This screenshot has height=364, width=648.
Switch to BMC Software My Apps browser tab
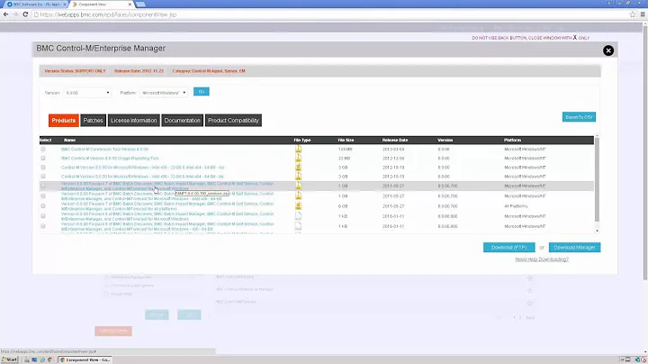[x=35, y=5]
